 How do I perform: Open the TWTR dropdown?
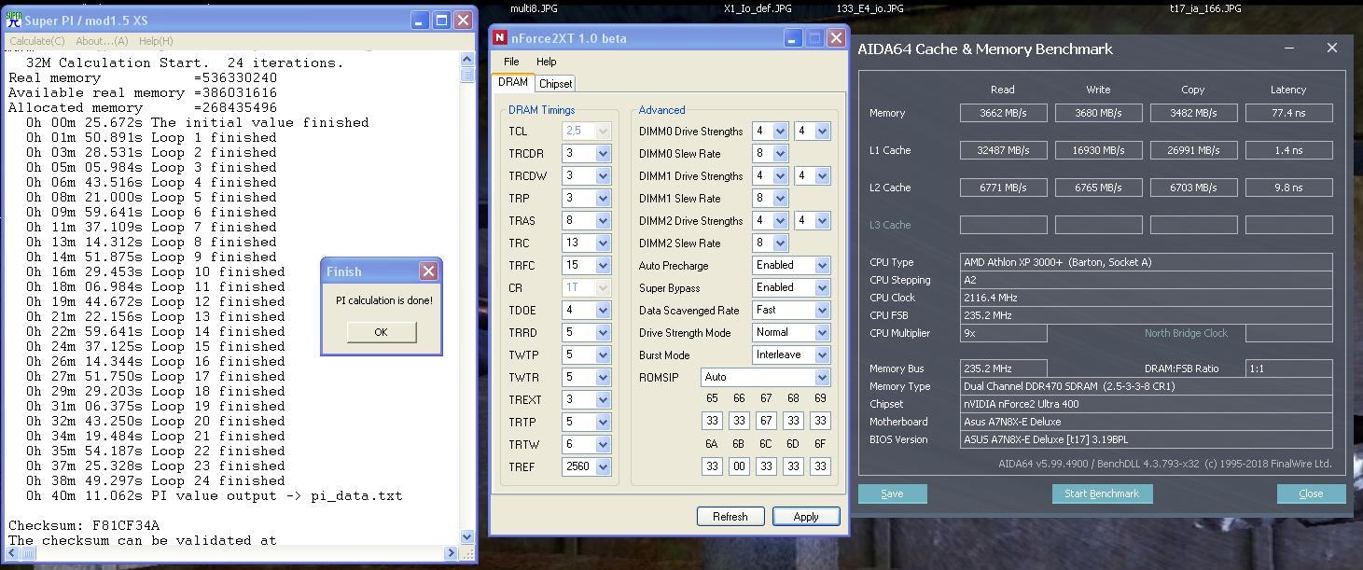coord(603,378)
